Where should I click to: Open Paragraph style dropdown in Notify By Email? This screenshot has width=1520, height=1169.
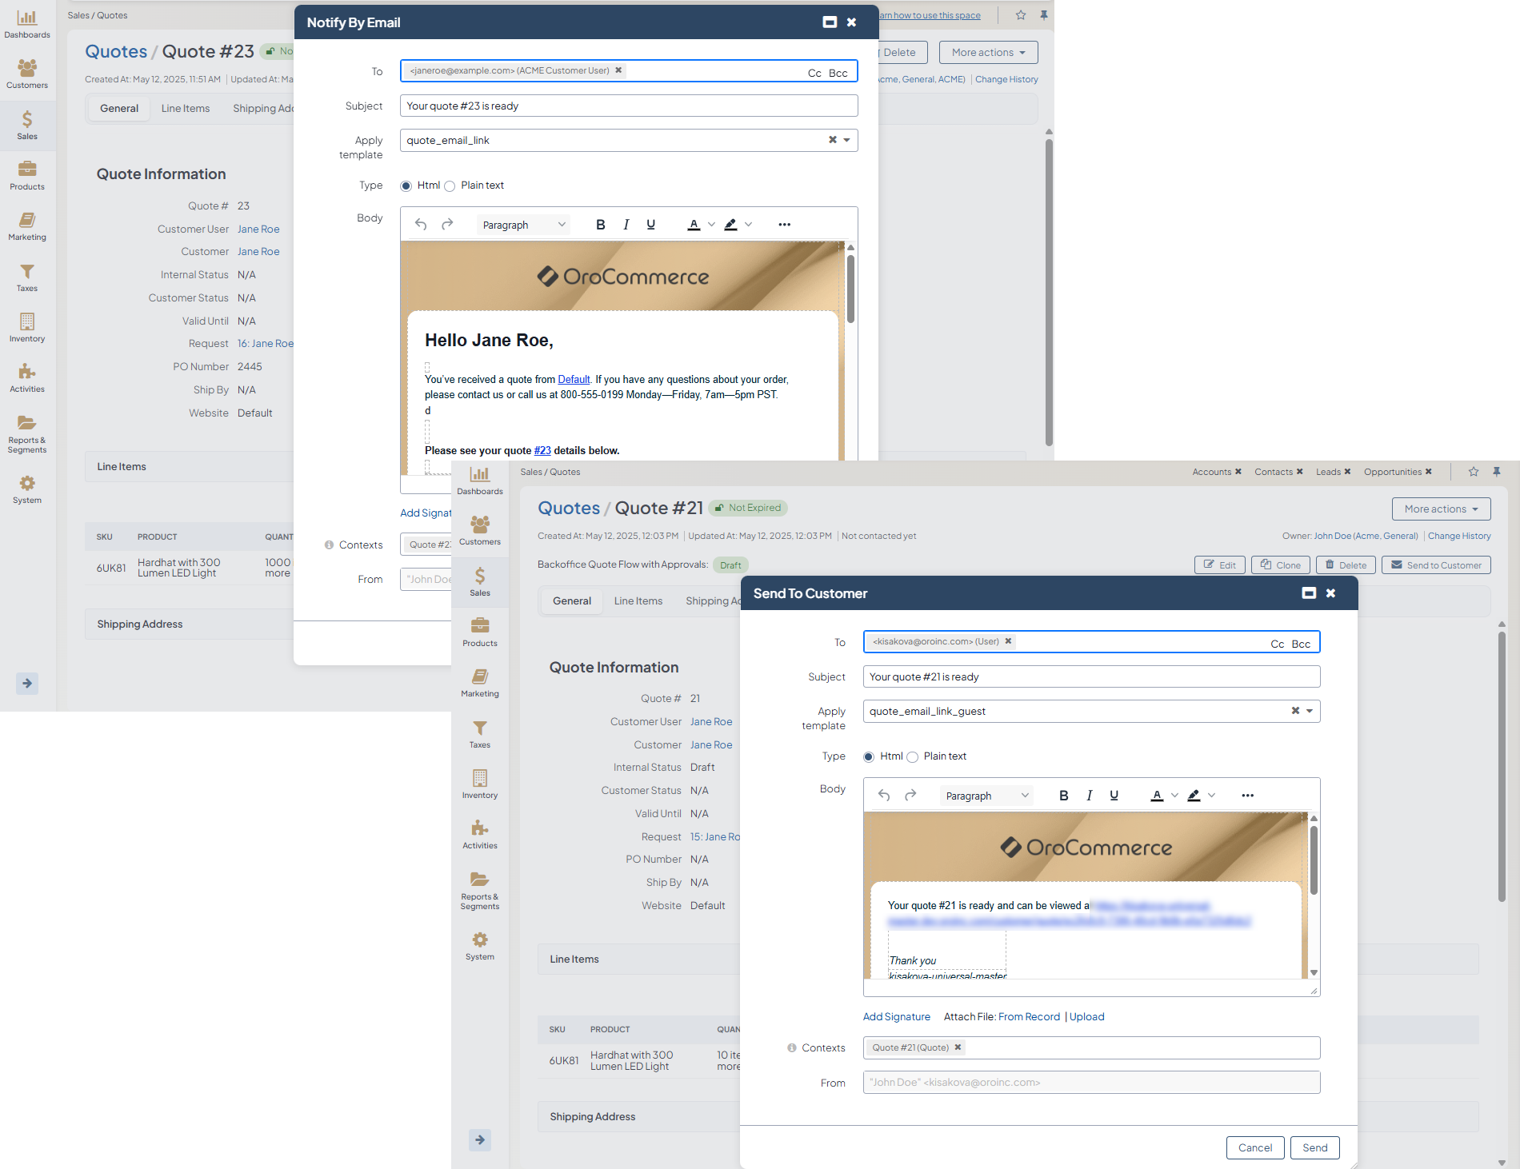(x=524, y=225)
